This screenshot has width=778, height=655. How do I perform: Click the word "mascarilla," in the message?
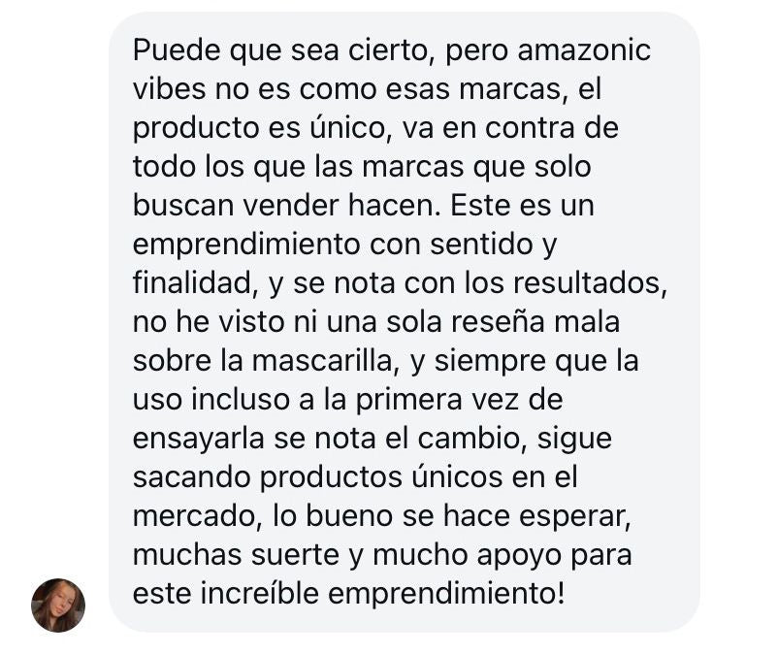pos(326,360)
